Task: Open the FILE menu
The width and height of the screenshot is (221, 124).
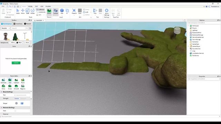Action: pyautogui.click(x=3, y=7)
